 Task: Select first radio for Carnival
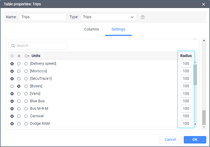click(12, 116)
